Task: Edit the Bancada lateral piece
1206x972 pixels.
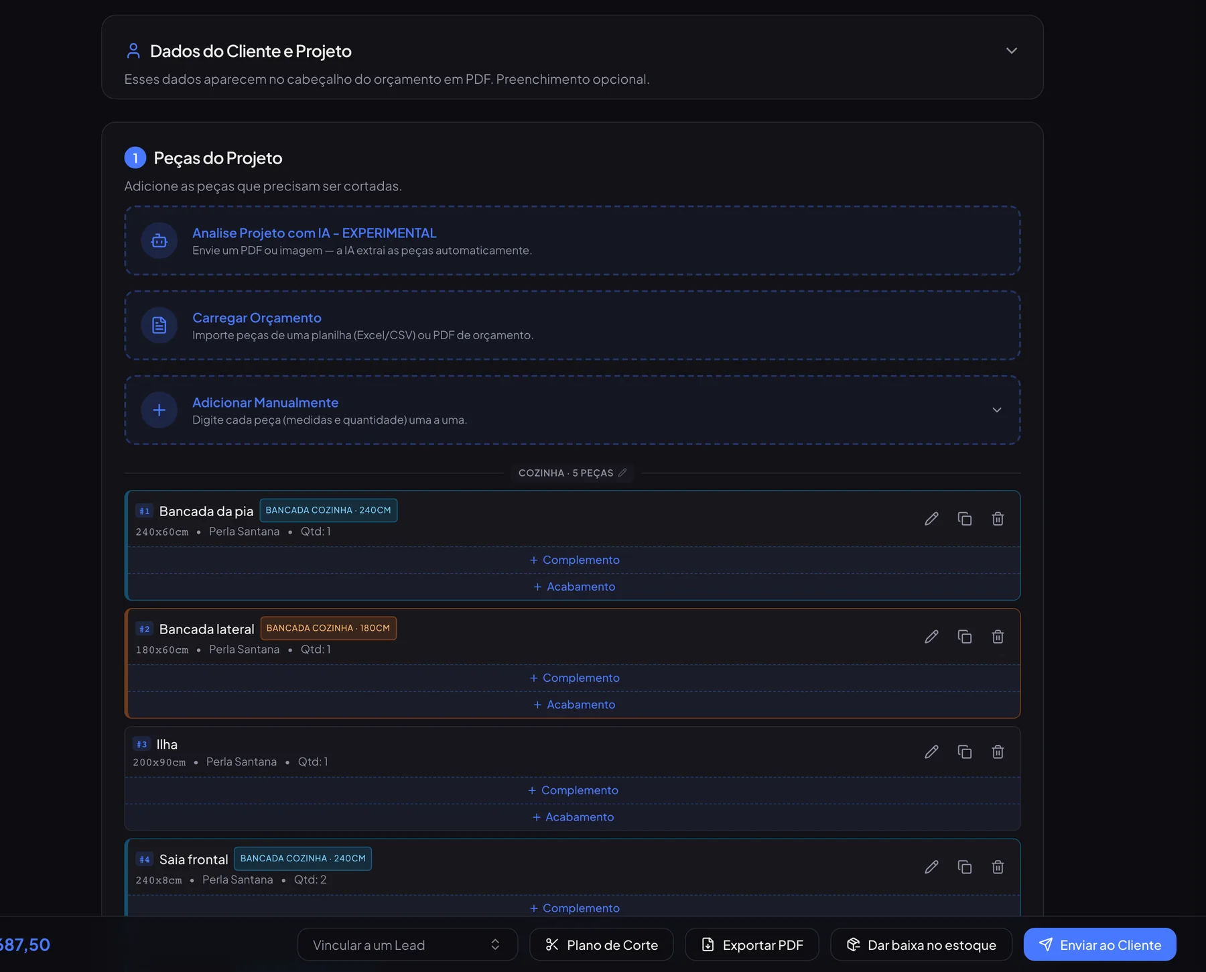Action: coord(931,637)
